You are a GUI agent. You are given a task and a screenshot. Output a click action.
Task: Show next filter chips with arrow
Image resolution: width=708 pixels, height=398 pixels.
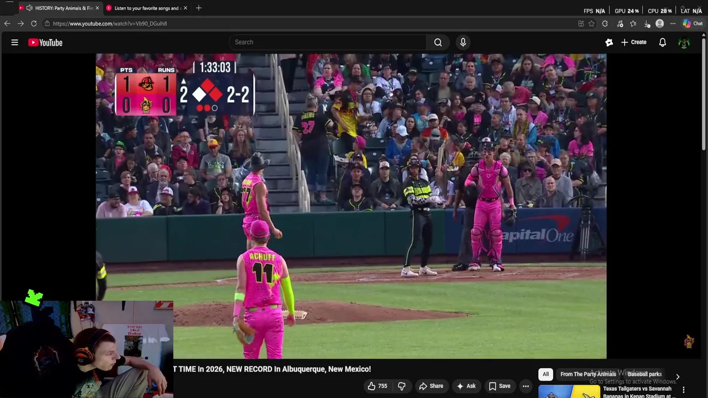point(678,377)
